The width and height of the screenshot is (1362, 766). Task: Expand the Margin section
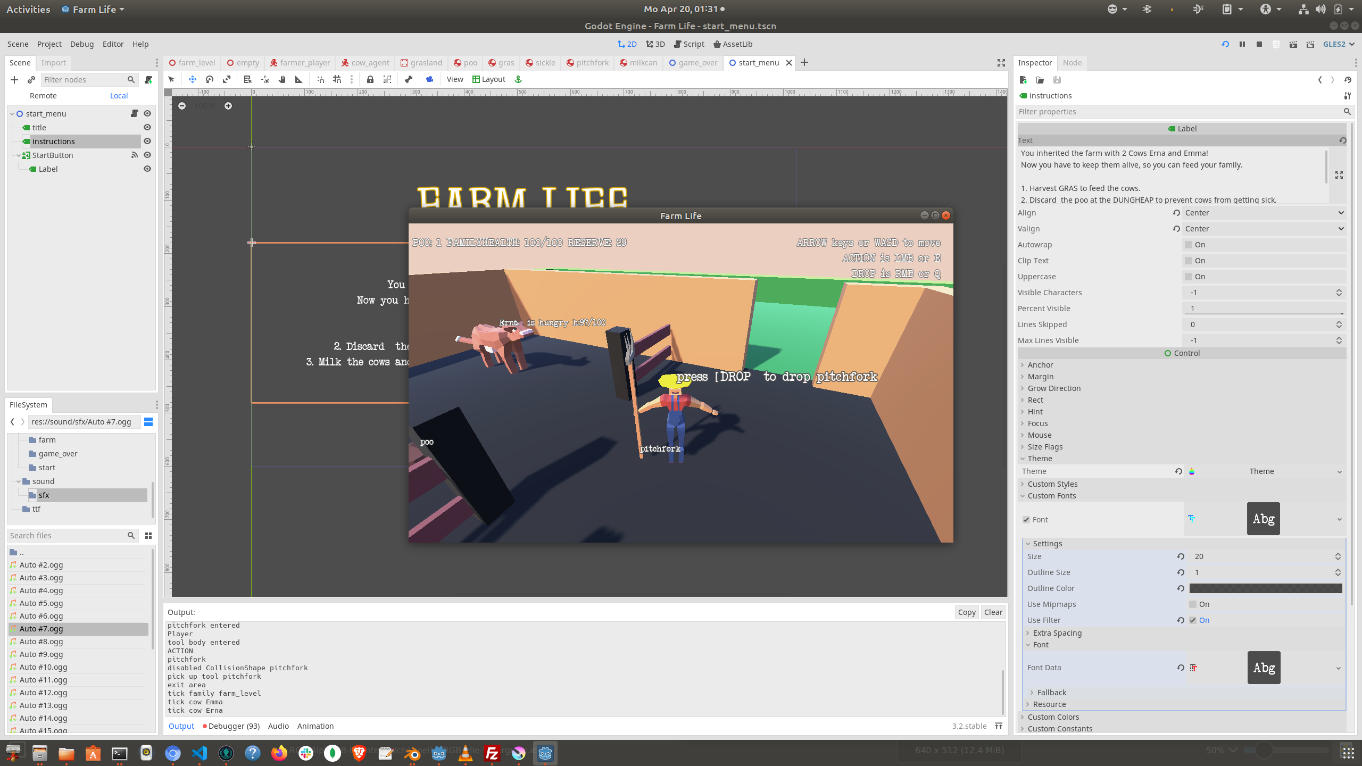pyautogui.click(x=1040, y=377)
